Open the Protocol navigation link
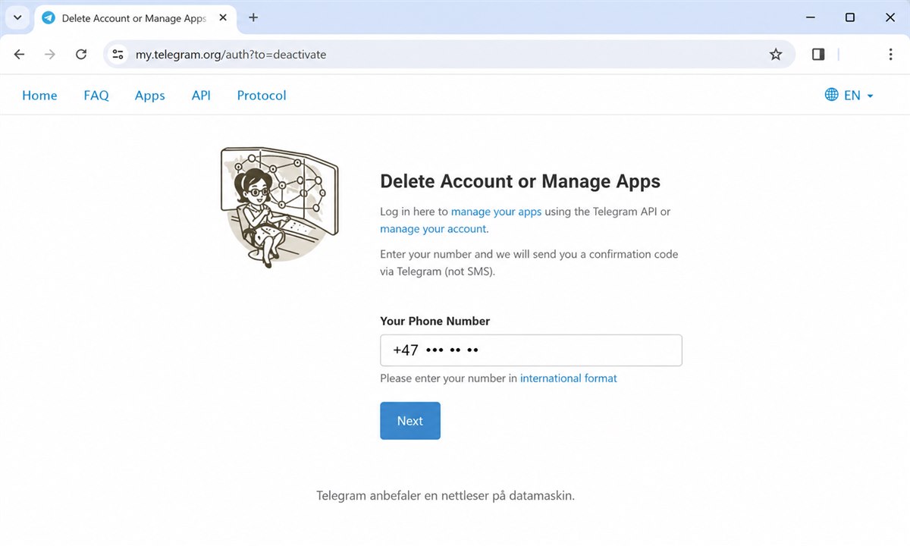 tap(262, 96)
